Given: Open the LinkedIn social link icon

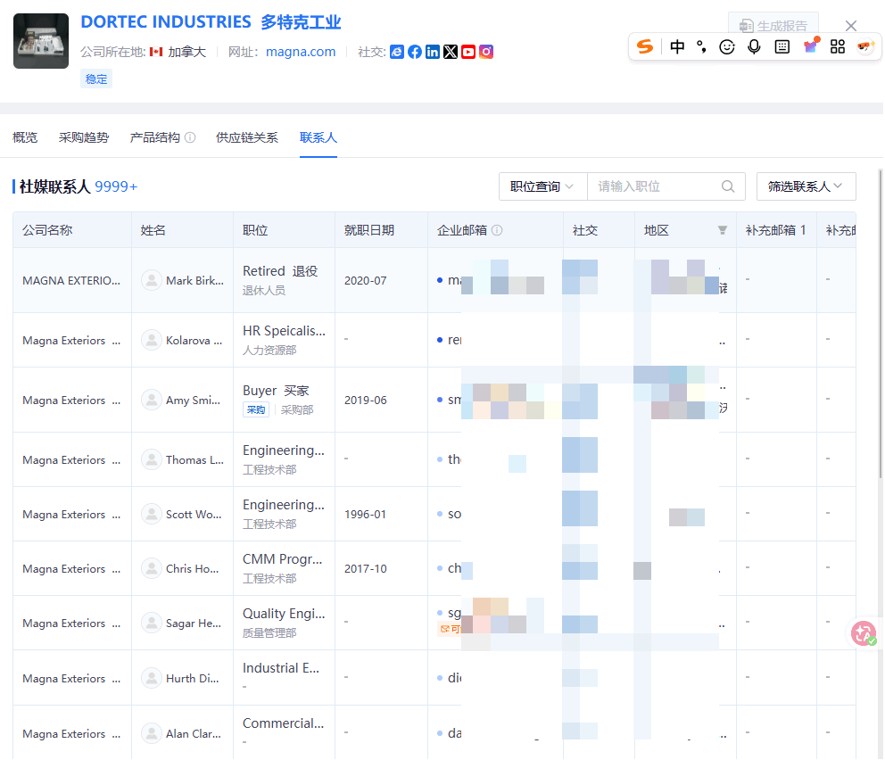Looking at the screenshot, I should [433, 53].
